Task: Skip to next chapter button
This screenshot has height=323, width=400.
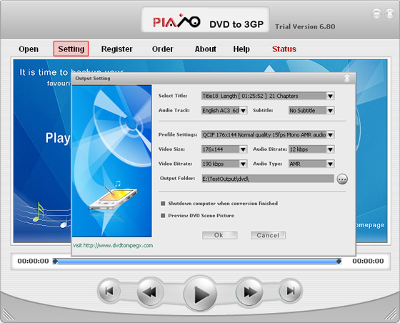Action: [291, 291]
